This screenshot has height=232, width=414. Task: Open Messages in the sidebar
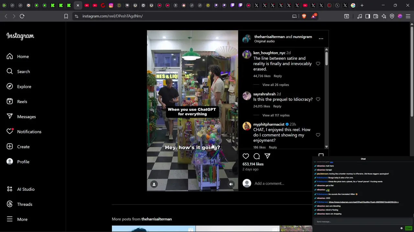[x=21, y=117]
